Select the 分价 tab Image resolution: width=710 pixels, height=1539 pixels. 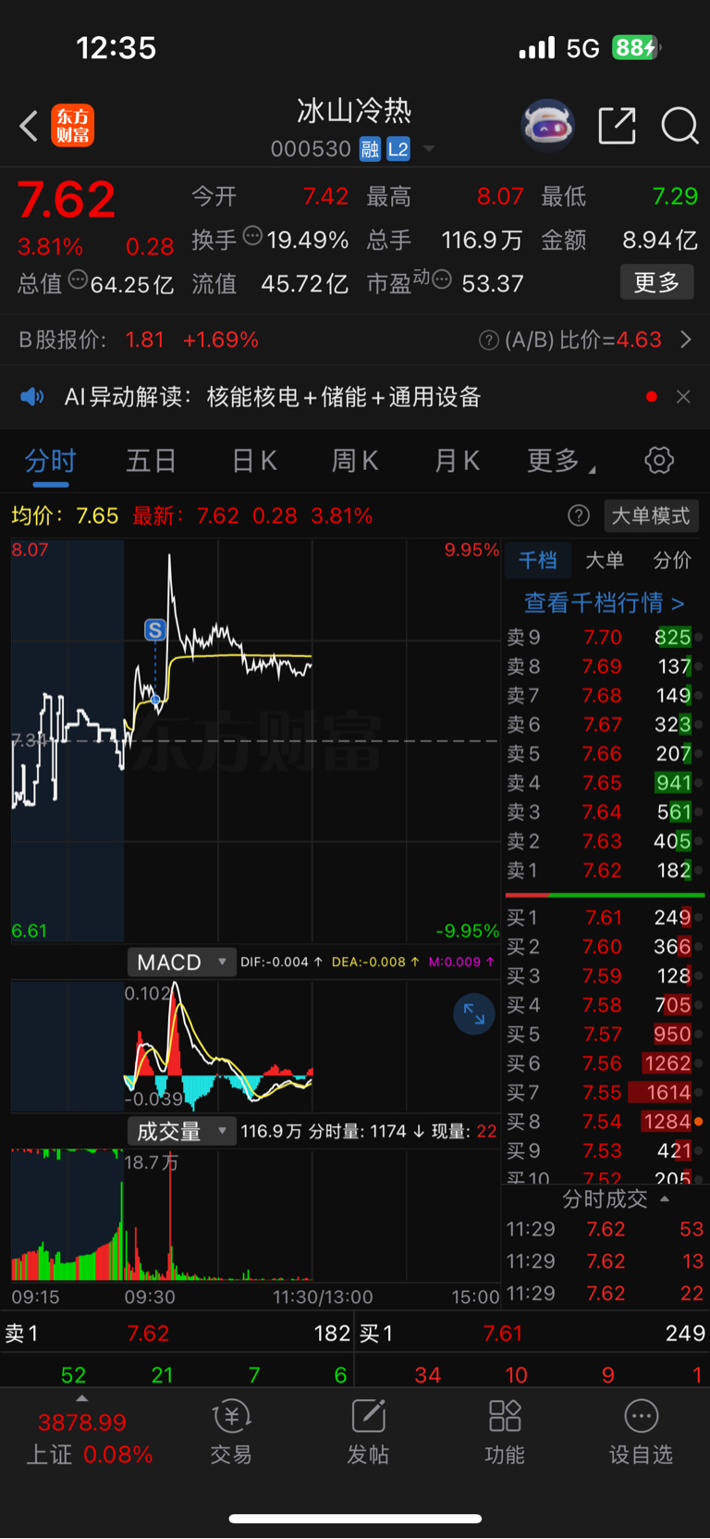point(672,560)
